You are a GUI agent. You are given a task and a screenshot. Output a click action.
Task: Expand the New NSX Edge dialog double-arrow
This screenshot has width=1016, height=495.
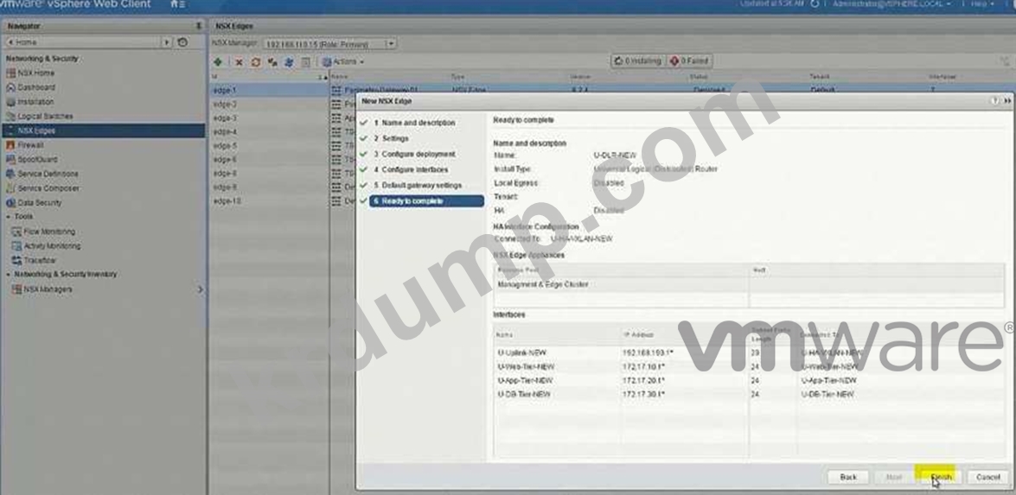pos(1007,101)
